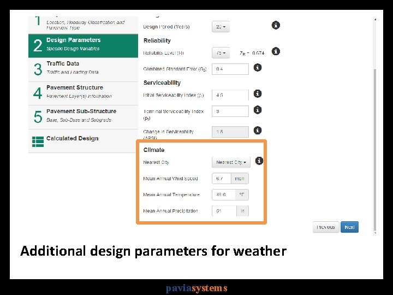Open info icon beside Nearest City
This screenshot has height=295, width=393.
pyautogui.click(x=259, y=161)
